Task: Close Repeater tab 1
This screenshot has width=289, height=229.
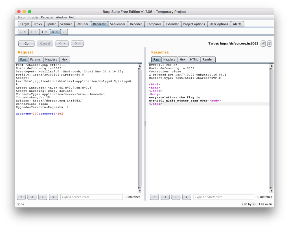Action: tap(25, 32)
